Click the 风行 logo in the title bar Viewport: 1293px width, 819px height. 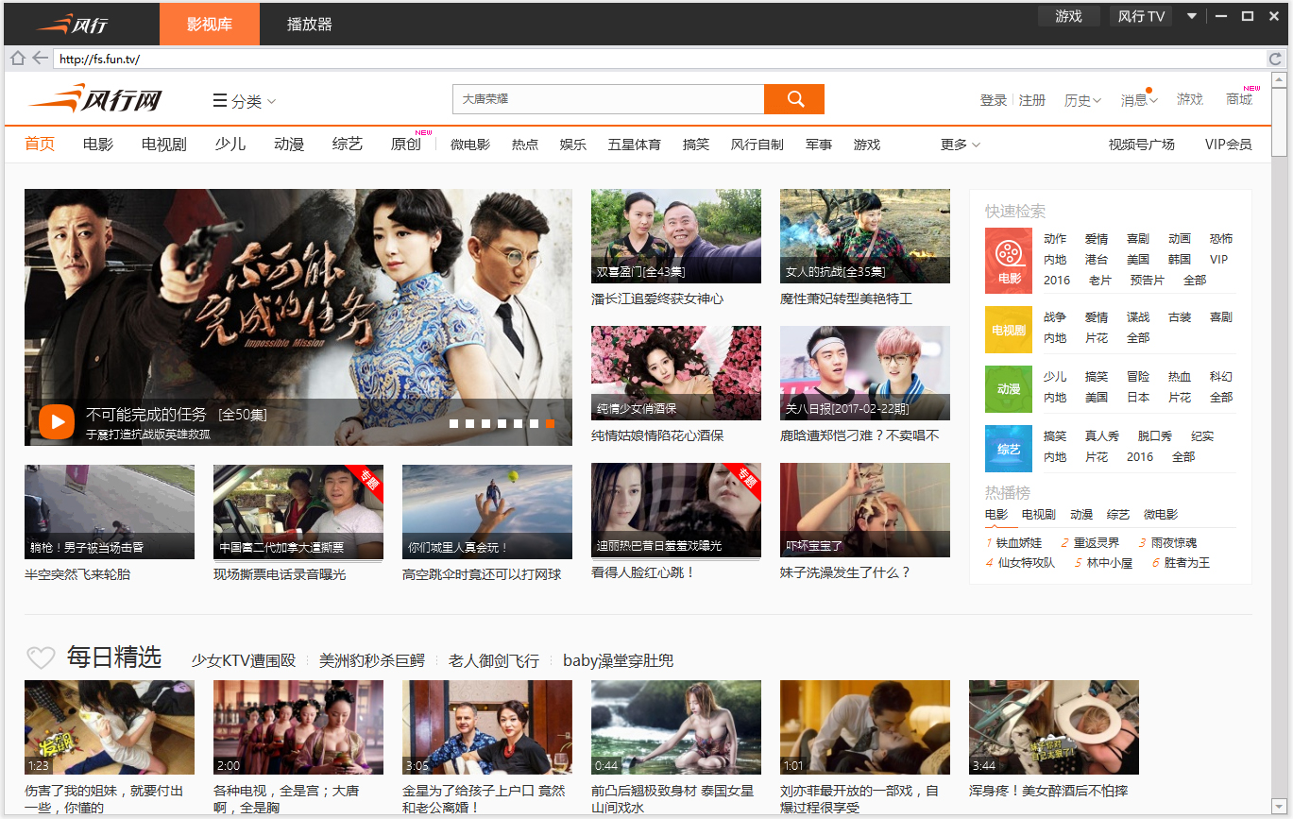click(71, 24)
